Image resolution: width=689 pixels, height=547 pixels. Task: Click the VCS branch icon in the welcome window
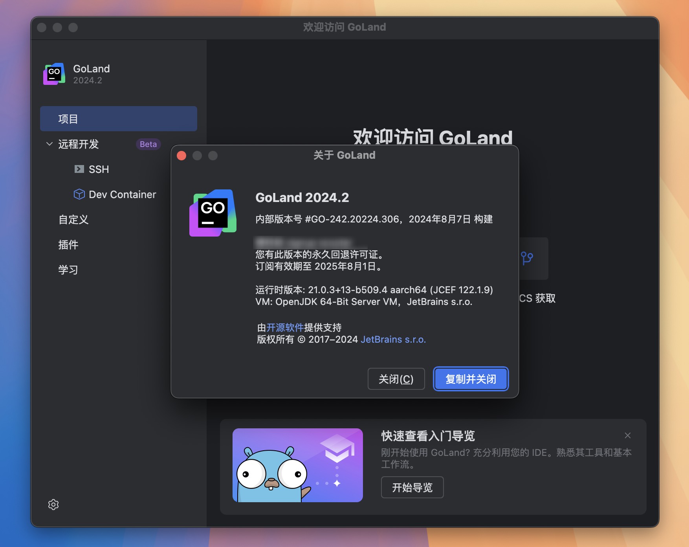click(x=527, y=258)
